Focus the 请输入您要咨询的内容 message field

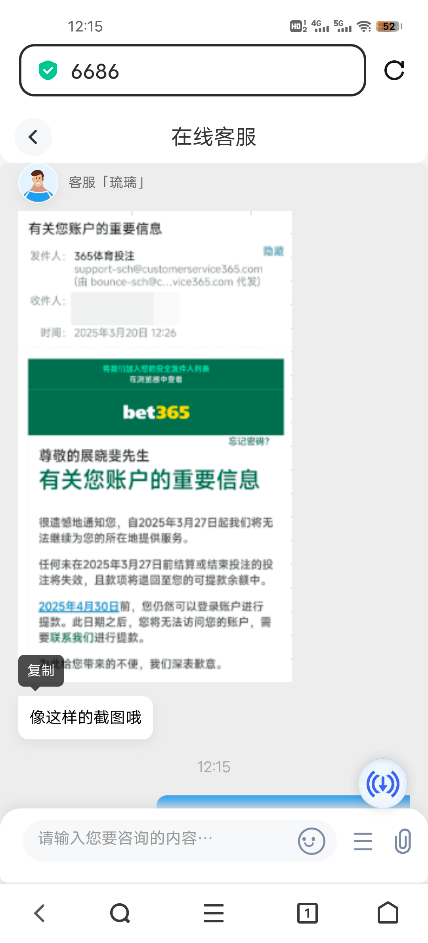pos(160,839)
